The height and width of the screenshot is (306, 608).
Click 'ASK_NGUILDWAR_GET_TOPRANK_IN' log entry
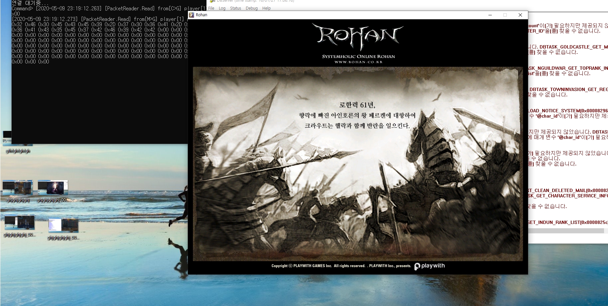pos(568,68)
